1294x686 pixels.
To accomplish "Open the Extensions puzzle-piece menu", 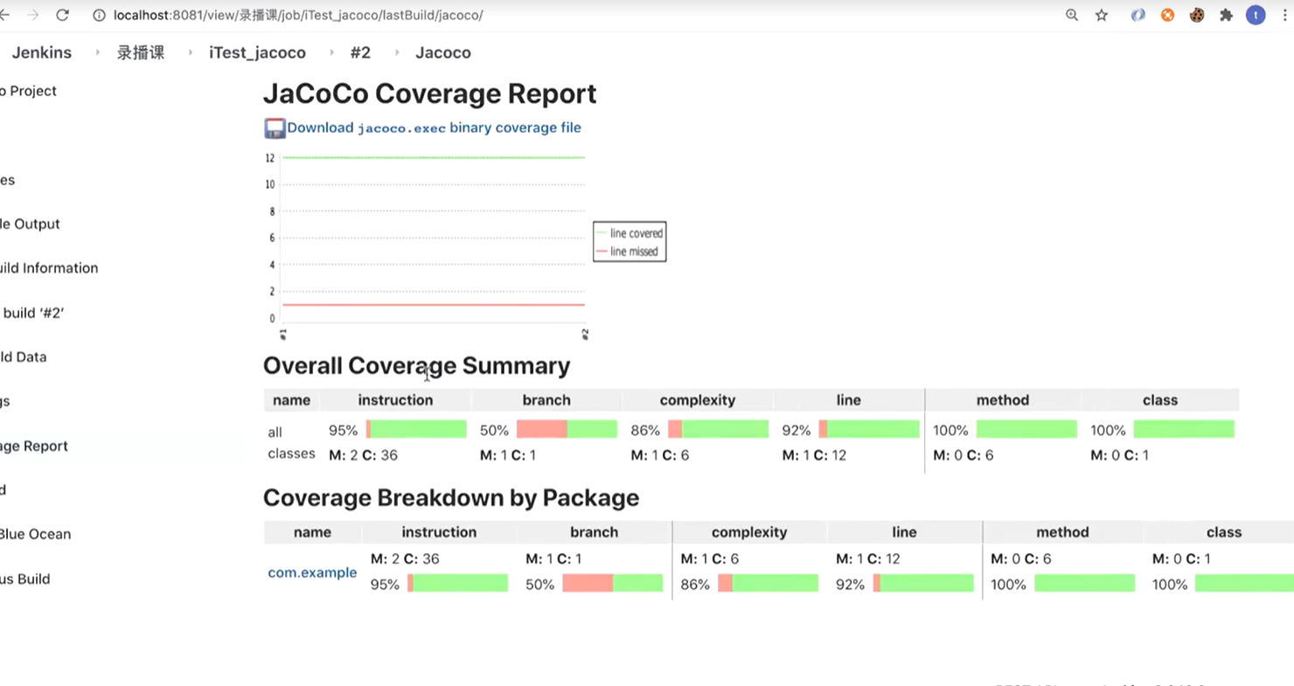I will (x=1227, y=15).
